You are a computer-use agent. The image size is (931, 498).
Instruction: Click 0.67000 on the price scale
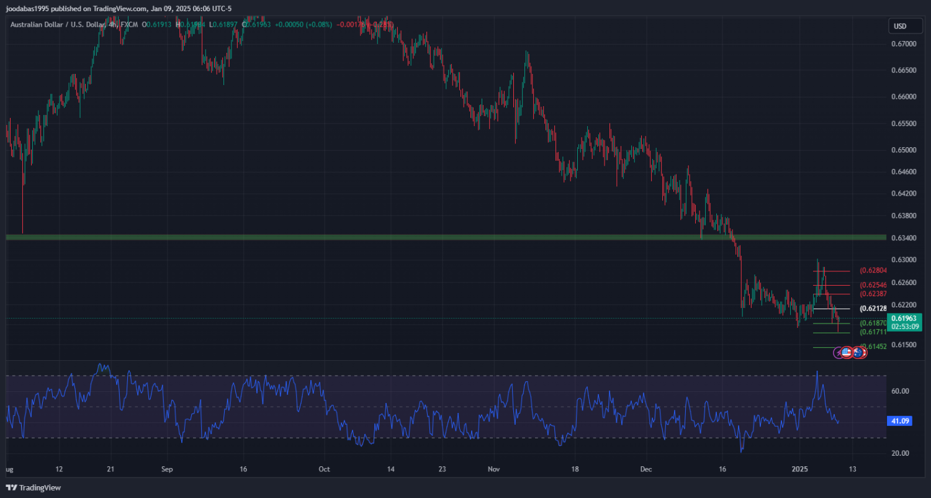click(x=903, y=44)
